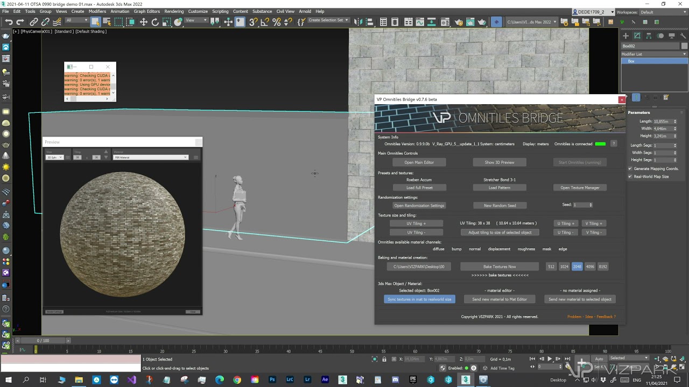Open the Scene Explorer toolbar icon
The height and width of the screenshot is (387, 689).
(x=383, y=22)
